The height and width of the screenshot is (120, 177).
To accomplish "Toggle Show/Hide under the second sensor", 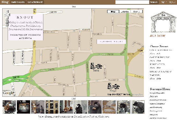I will pyautogui.click(x=155, y=61).
